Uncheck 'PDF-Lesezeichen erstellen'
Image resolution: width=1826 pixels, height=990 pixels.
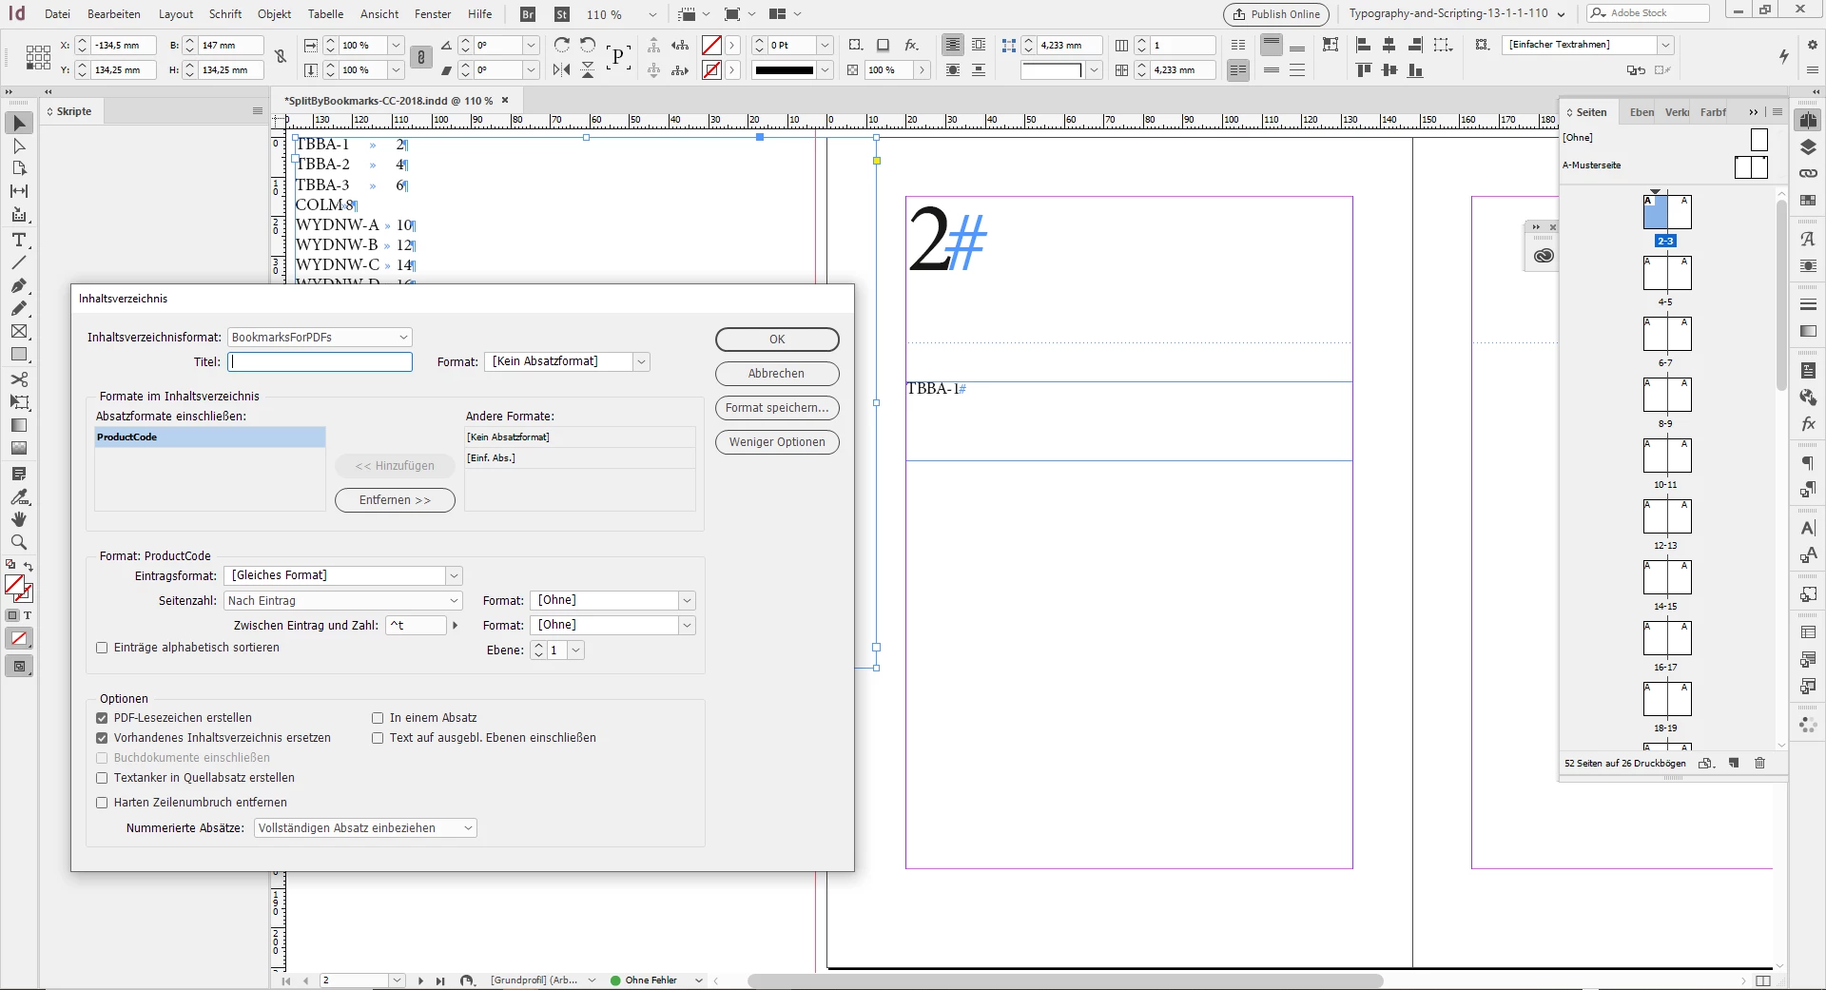pos(102,718)
